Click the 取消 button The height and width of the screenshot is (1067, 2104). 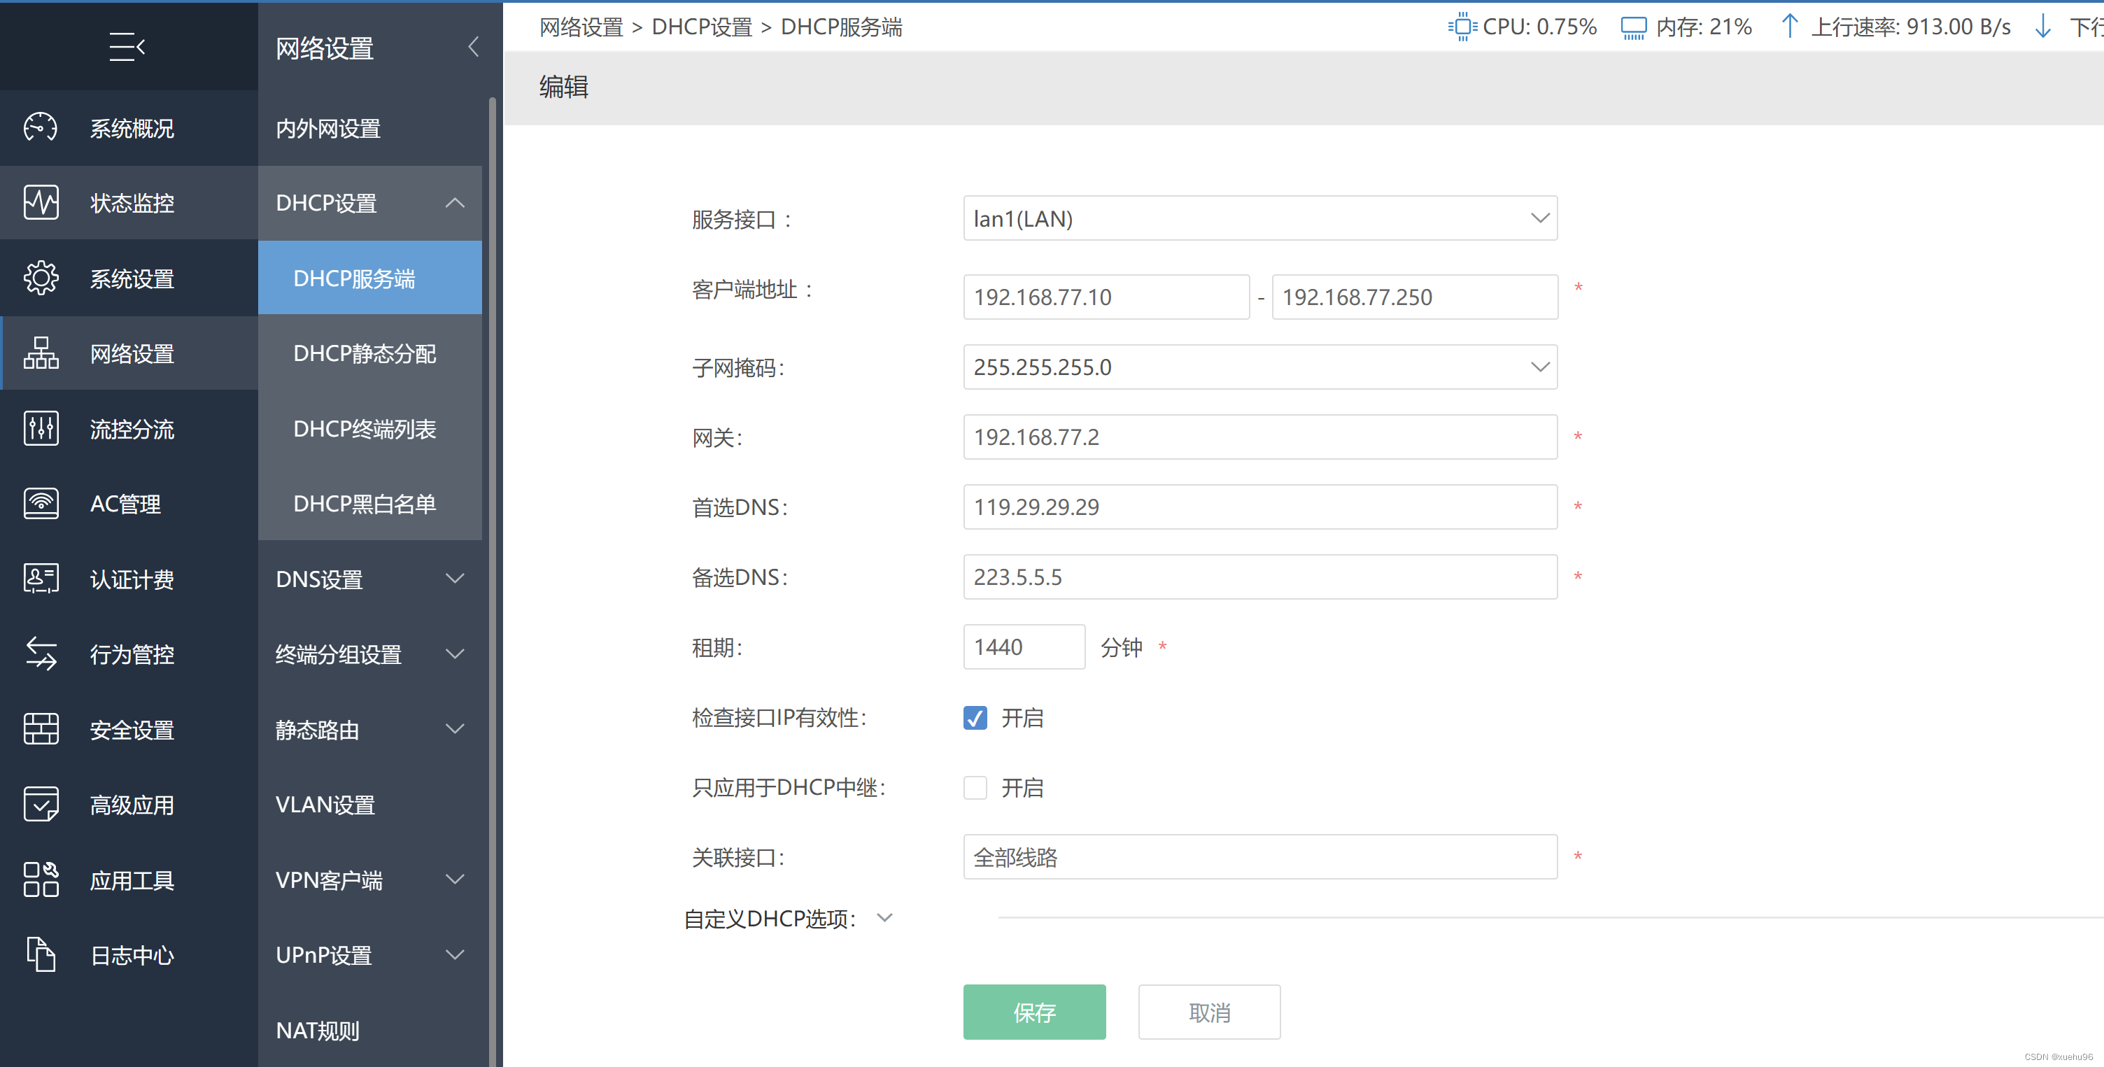[x=1209, y=1012]
